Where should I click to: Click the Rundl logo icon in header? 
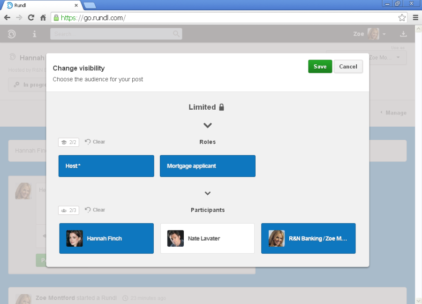coord(12,34)
